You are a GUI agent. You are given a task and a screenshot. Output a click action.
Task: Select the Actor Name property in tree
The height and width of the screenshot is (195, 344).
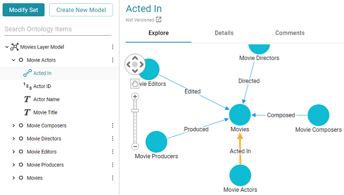click(46, 99)
